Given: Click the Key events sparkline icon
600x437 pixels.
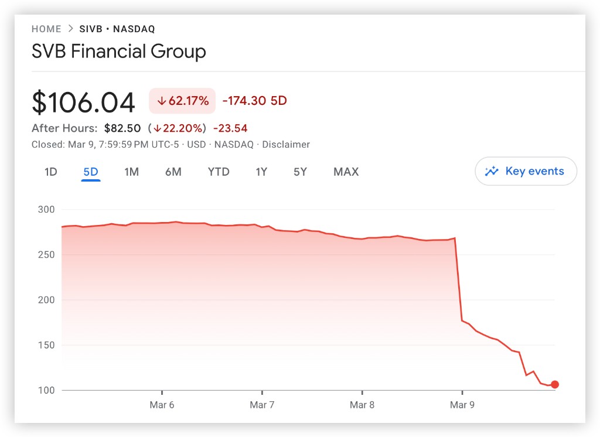Looking at the screenshot, I should 492,172.
